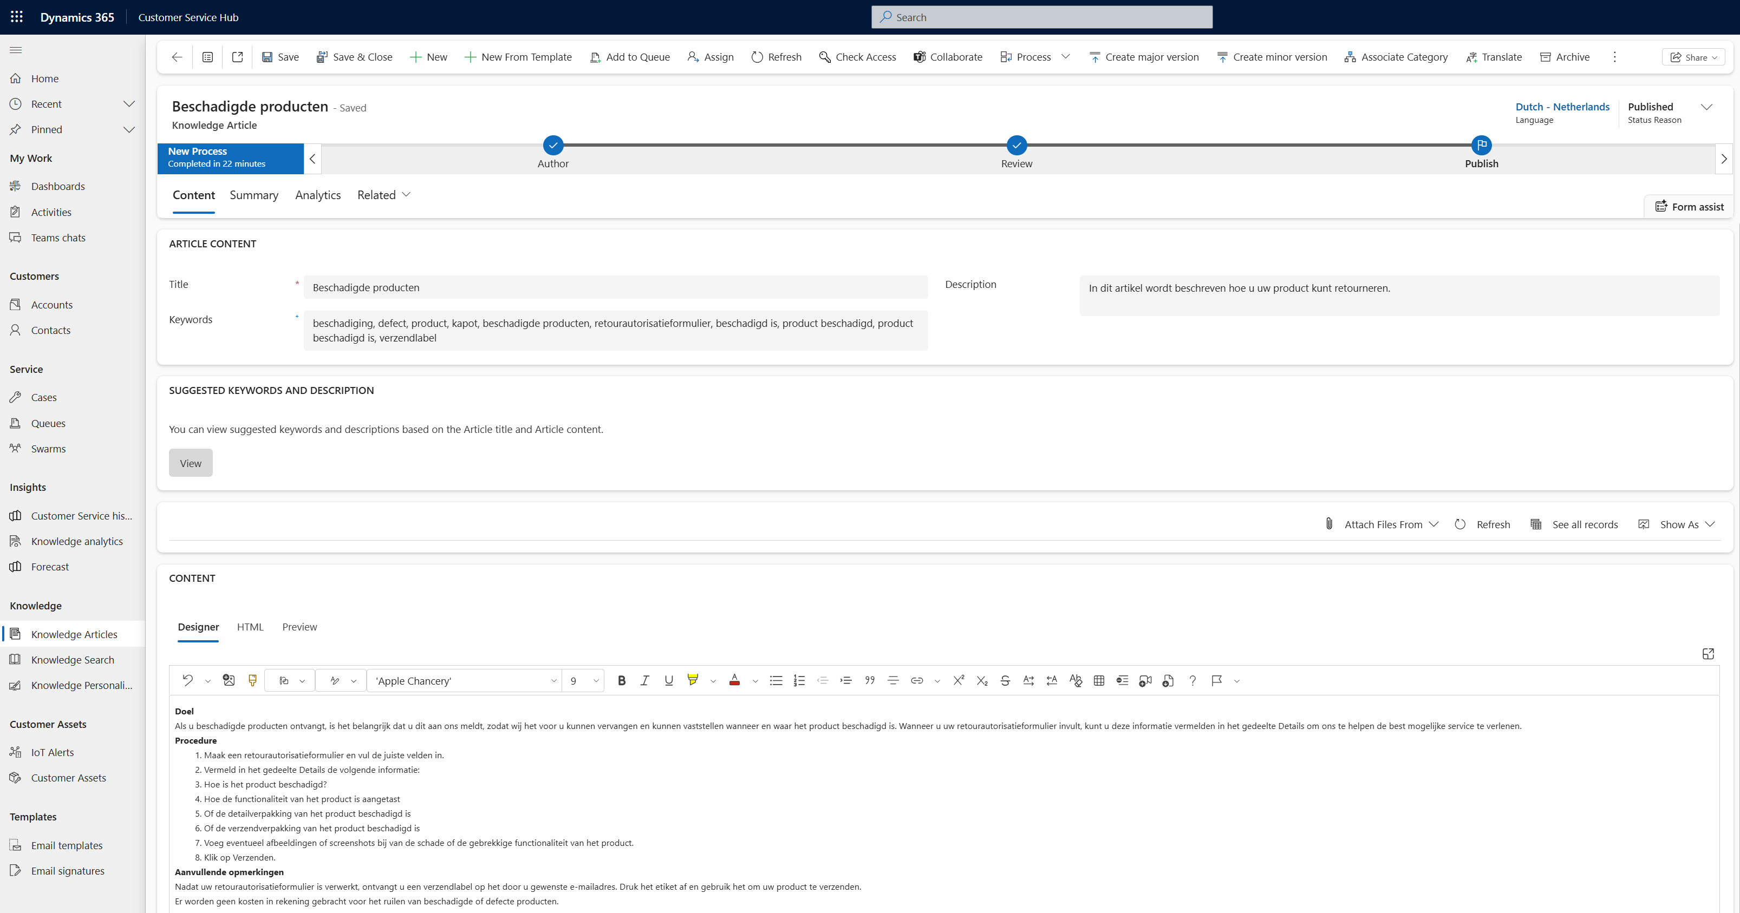The height and width of the screenshot is (913, 1740).
Task: Expand the font name combo box
Action: (x=553, y=680)
